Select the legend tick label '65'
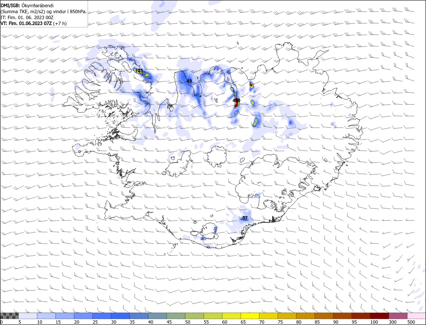Screen dimensions: 426x325 [x=243, y=322]
